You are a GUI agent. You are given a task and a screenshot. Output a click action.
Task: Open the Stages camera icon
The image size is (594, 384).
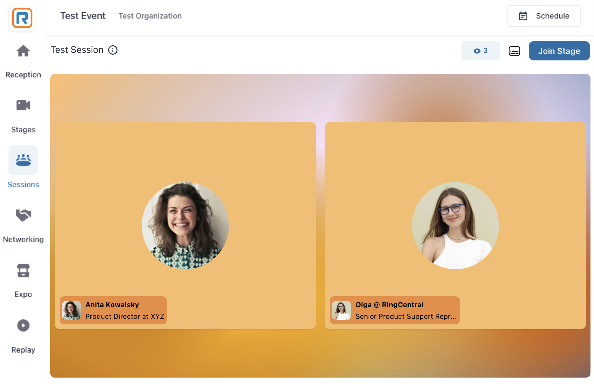pyautogui.click(x=23, y=105)
